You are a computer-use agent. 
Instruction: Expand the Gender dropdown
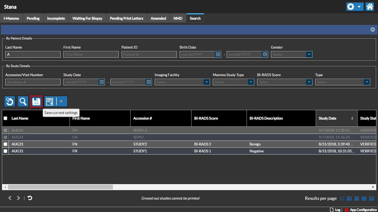pos(309,54)
